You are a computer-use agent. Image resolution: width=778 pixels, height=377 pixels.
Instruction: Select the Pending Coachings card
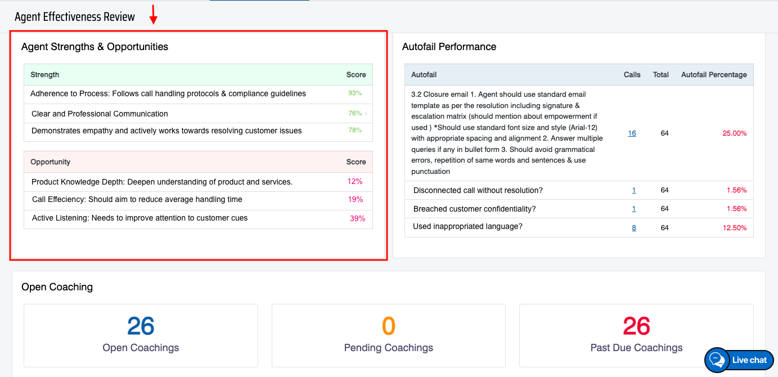click(388, 335)
